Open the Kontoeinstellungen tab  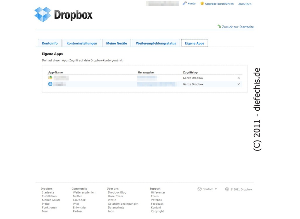point(82,43)
